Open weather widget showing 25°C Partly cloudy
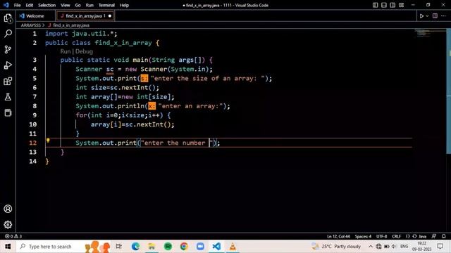 coord(337,247)
